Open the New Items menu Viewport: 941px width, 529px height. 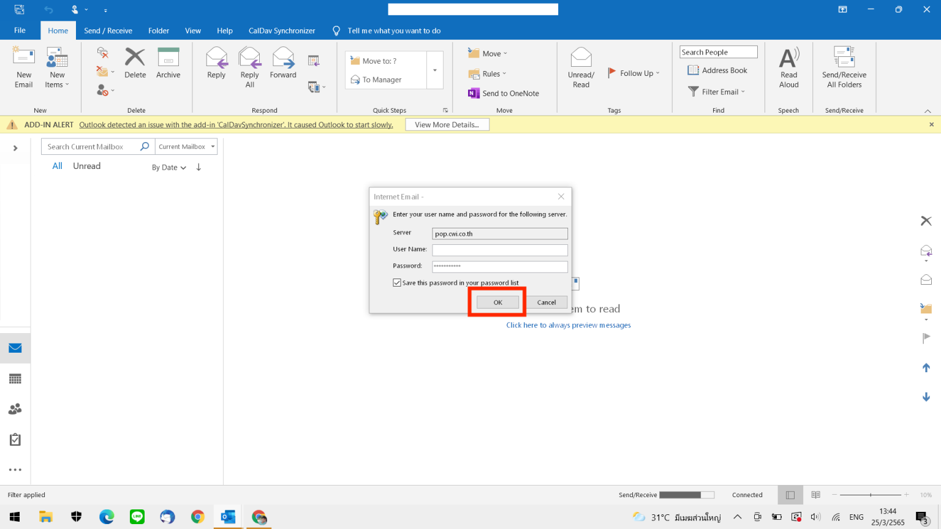57,68
